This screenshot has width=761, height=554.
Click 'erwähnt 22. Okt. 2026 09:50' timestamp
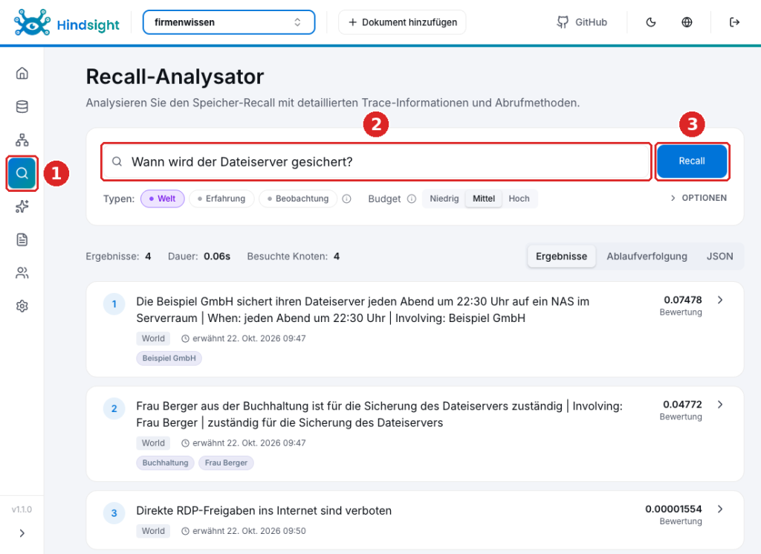[x=244, y=531]
